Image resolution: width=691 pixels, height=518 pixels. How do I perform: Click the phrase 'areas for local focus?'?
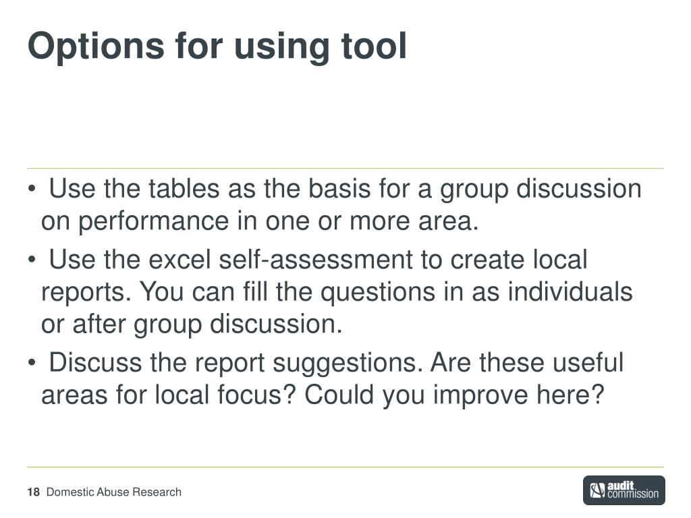(x=168, y=395)
